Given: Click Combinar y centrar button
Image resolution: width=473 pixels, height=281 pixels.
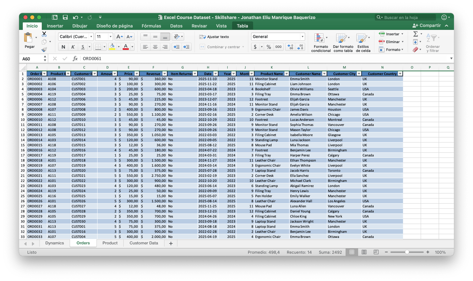Looking at the screenshot, I should click(222, 47).
